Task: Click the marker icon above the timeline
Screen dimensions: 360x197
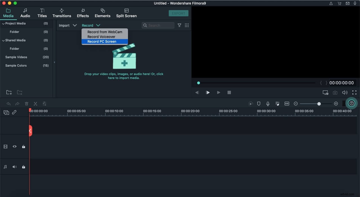Action: click(x=258, y=103)
